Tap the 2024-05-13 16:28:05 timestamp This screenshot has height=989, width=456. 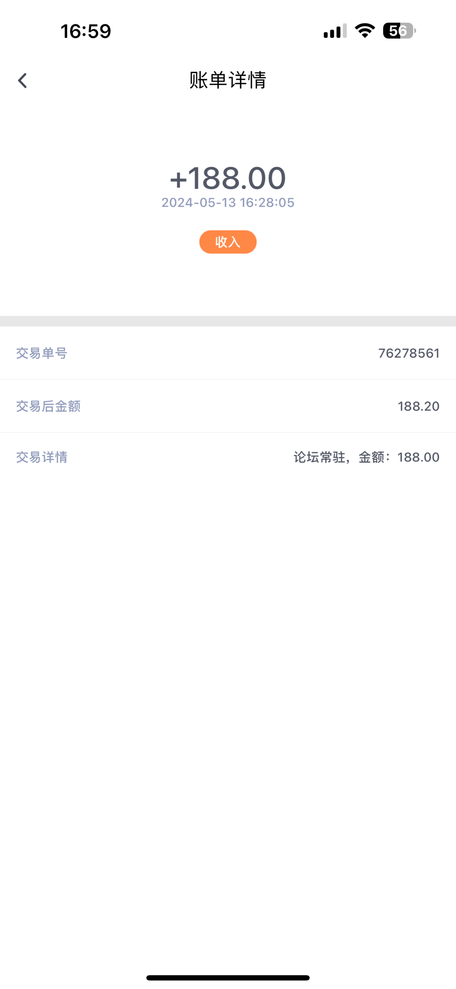click(x=228, y=203)
